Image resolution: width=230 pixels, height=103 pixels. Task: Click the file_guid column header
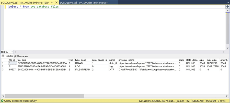(x=42, y=60)
